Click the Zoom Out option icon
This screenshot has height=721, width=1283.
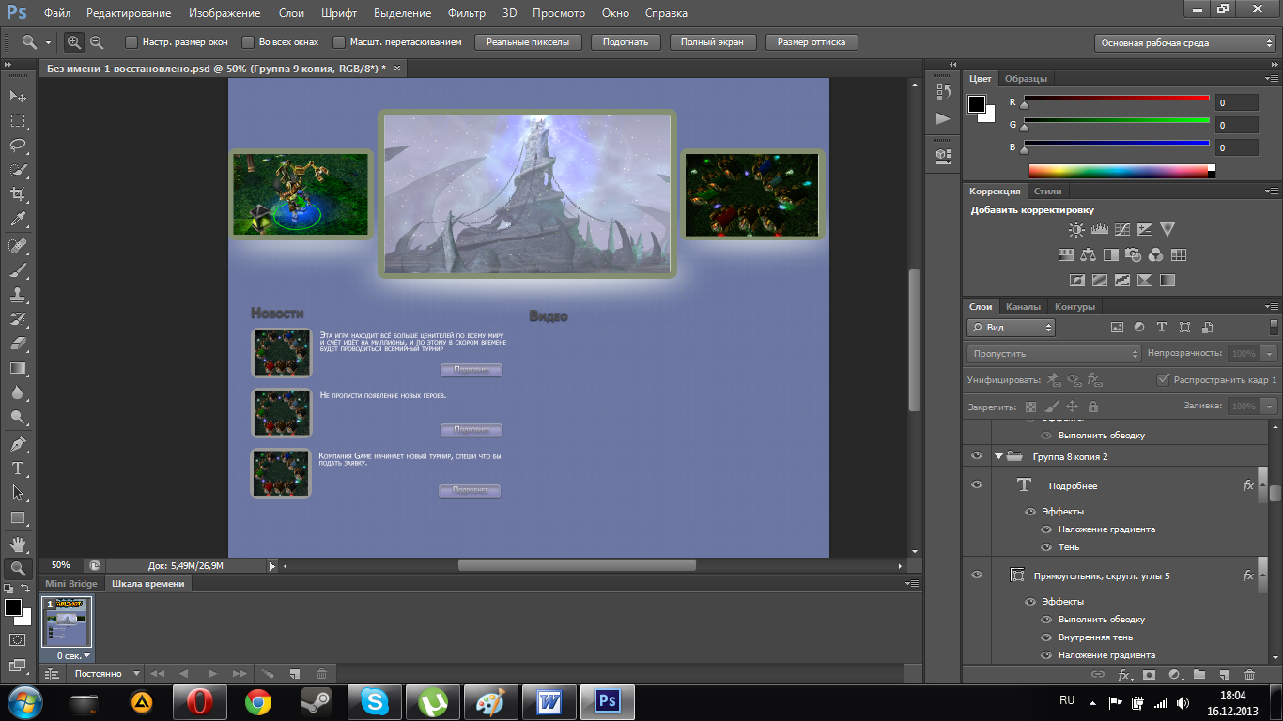pos(97,42)
